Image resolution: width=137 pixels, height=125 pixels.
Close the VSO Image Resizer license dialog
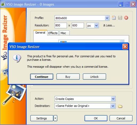pos(125,47)
